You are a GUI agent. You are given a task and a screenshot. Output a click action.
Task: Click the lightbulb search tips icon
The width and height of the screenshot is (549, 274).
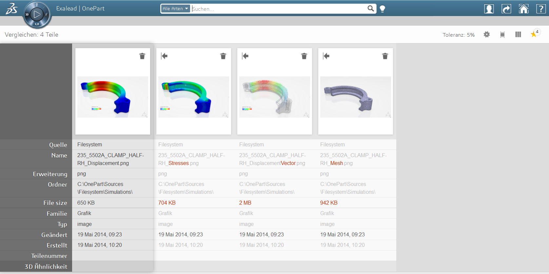coord(382,9)
